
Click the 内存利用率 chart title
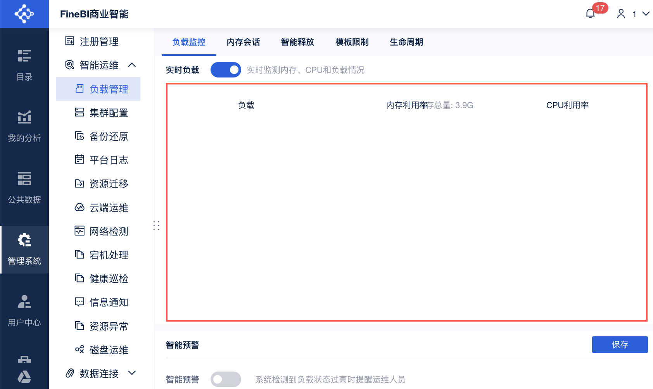(407, 105)
